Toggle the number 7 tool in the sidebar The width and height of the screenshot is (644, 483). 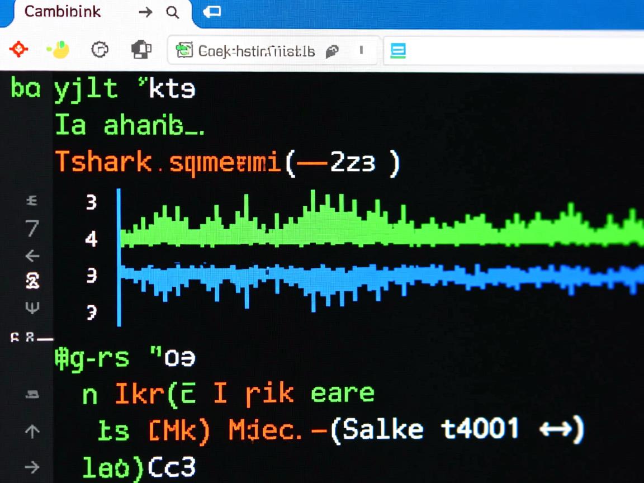point(32,229)
